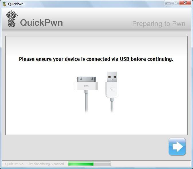The image size is (193, 169).
Task: Click the small rectangle icon on dock connector
Action: 86,86
